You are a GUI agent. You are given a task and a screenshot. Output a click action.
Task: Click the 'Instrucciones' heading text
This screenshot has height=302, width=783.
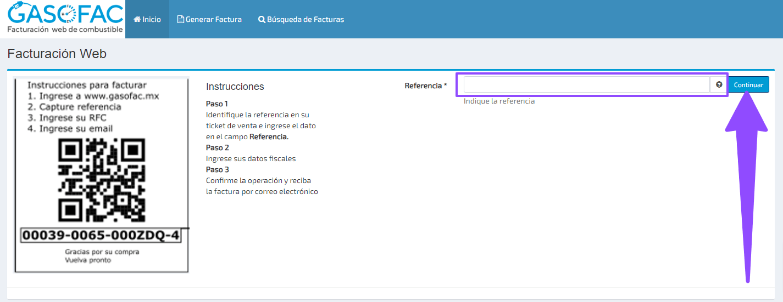coord(235,87)
